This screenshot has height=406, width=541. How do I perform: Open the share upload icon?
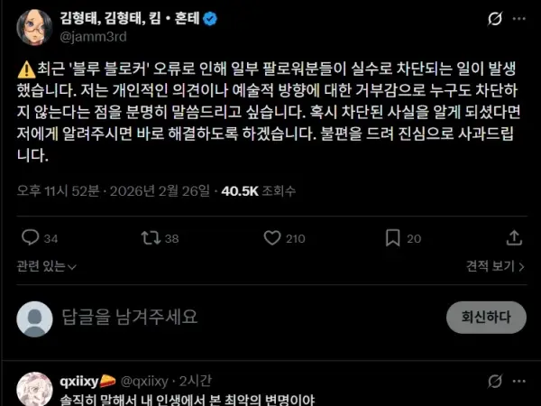point(514,238)
